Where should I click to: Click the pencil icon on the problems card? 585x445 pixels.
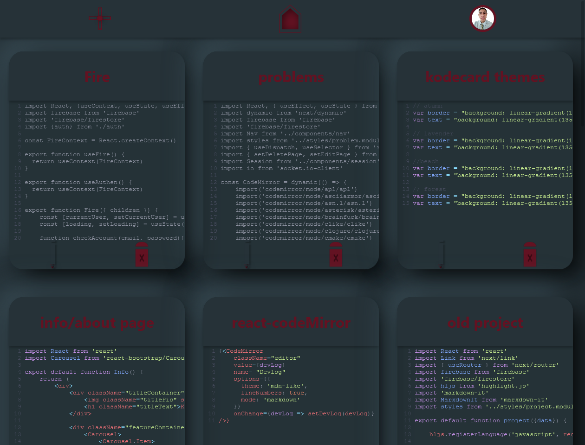(x=247, y=254)
